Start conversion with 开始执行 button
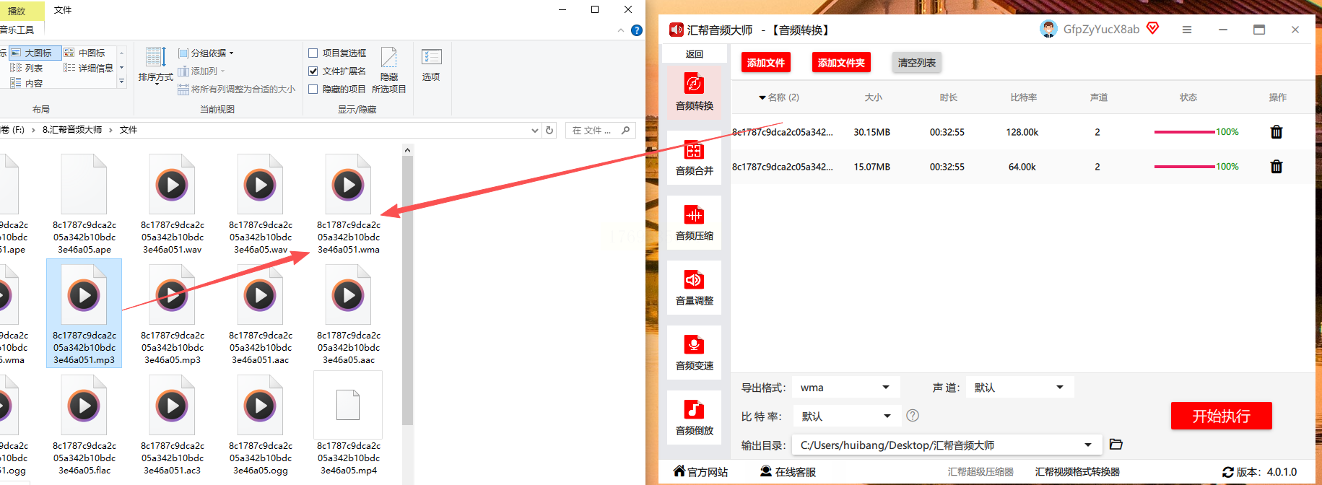Viewport: 1322px width, 485px height. [1221, 416]
